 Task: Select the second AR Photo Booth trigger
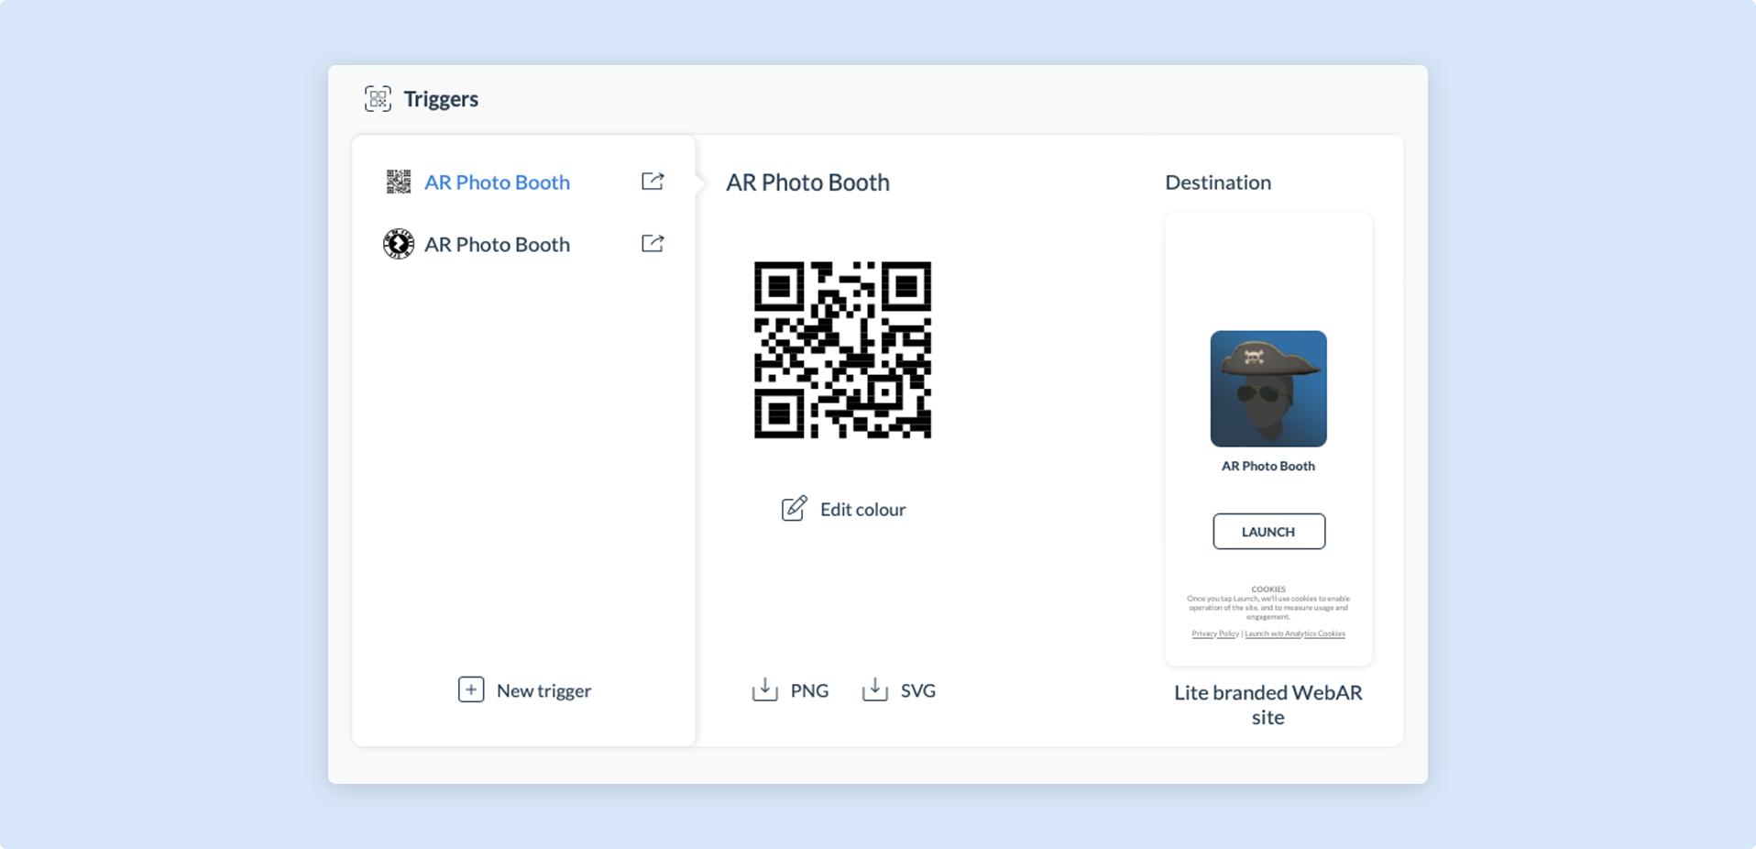pos(497,245)
